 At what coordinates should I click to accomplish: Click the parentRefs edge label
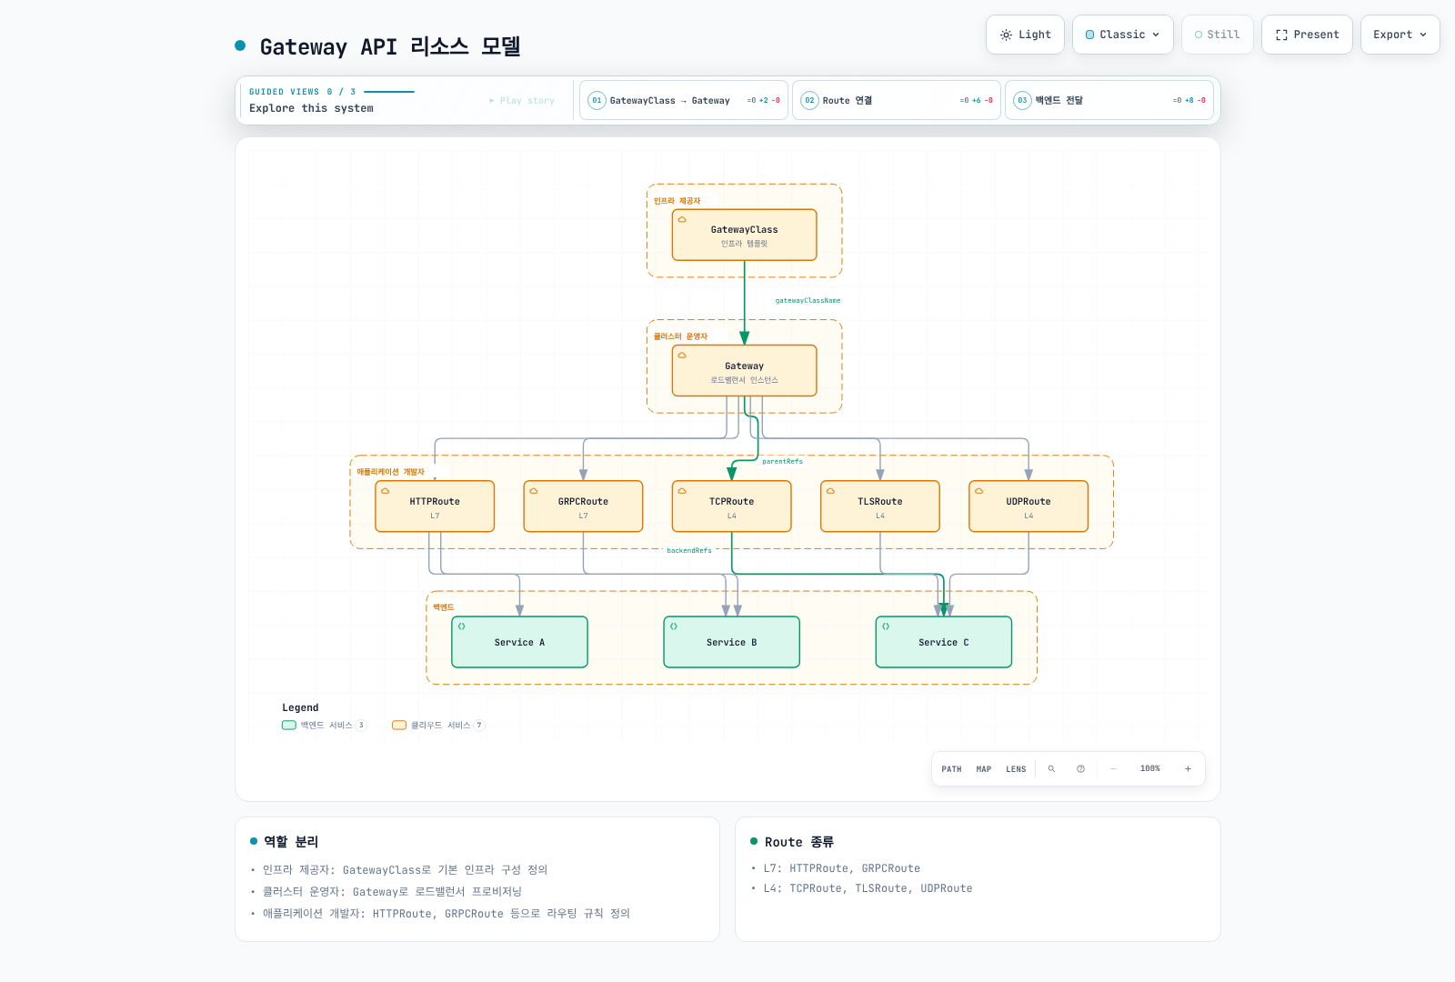click(782, 462)
